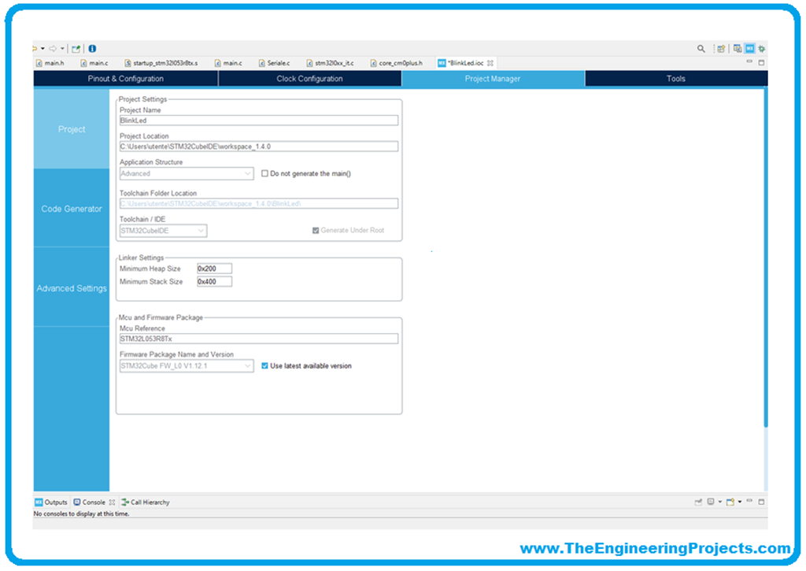This screenshot has height=571, width=806.
Task: Click the vertical scrollbar of Project Manager
Action: click(x=765, y=258)
